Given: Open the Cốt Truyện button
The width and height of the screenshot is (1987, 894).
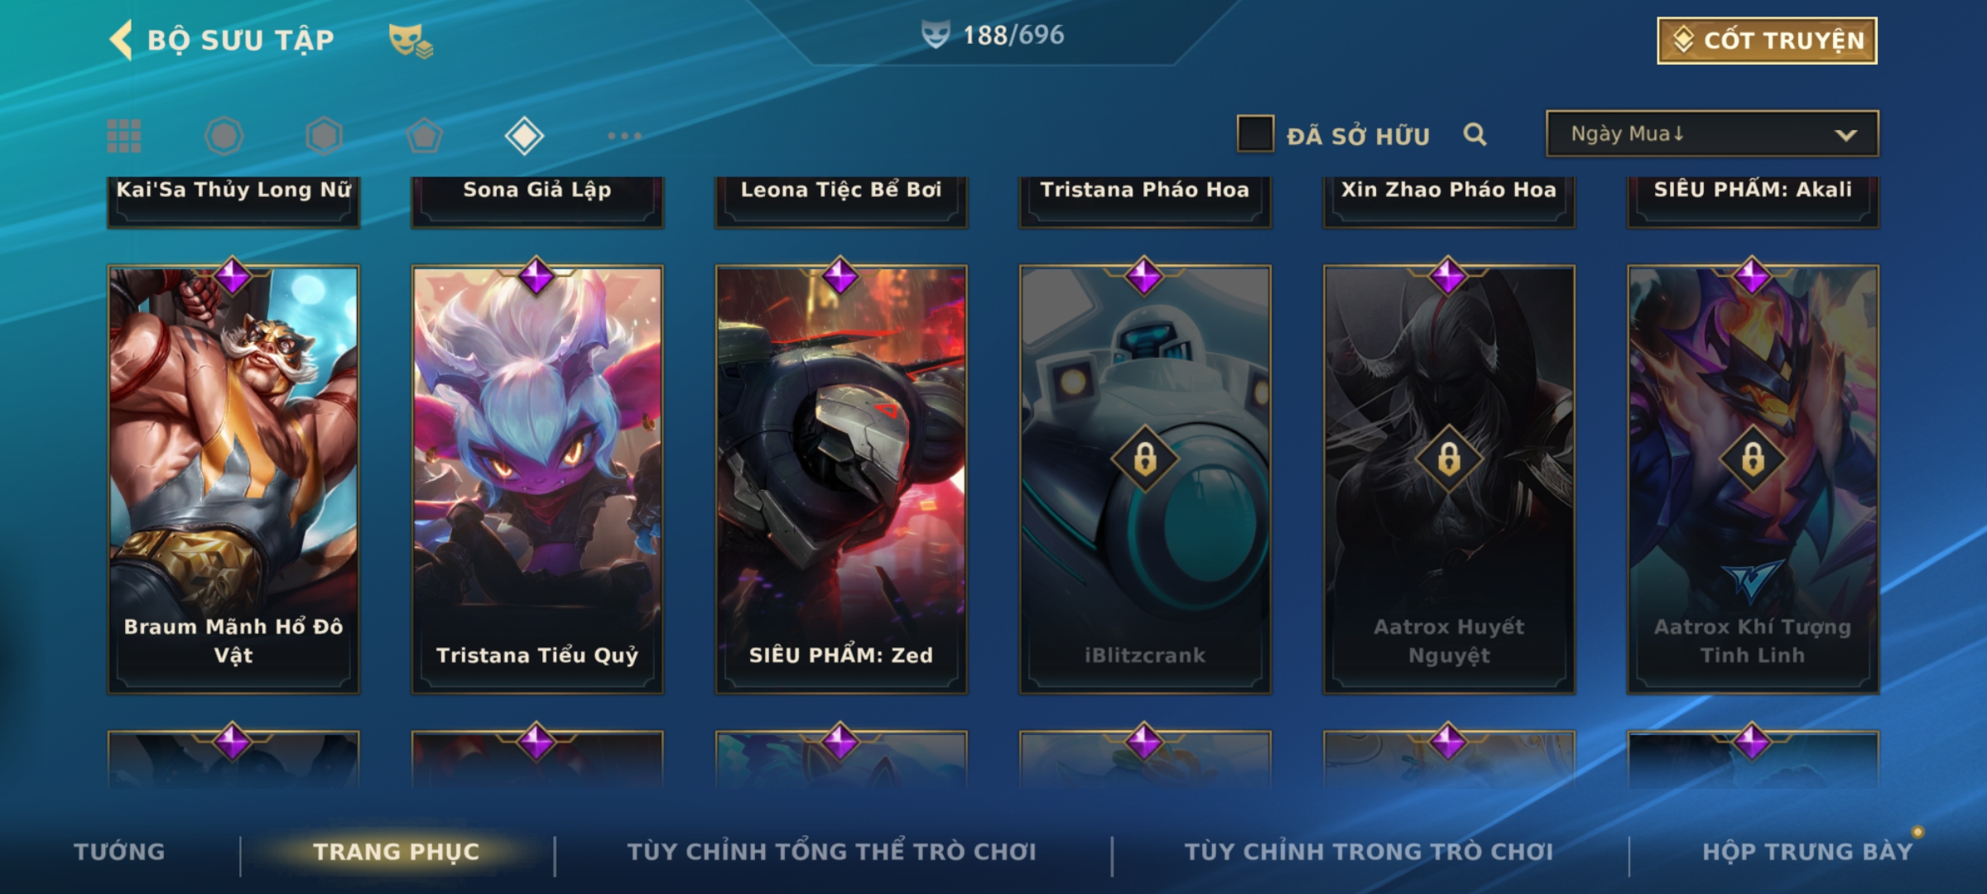Looking at the screenshot, I should click(1767, 40).
